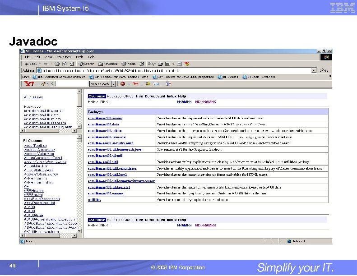Click the large Yahoo! logo on the Yahoo toolbar
Viewport: 357px width, 276px height.
(x=29, y=84)
